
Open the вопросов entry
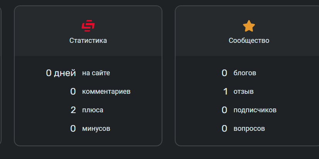(249, 129)
